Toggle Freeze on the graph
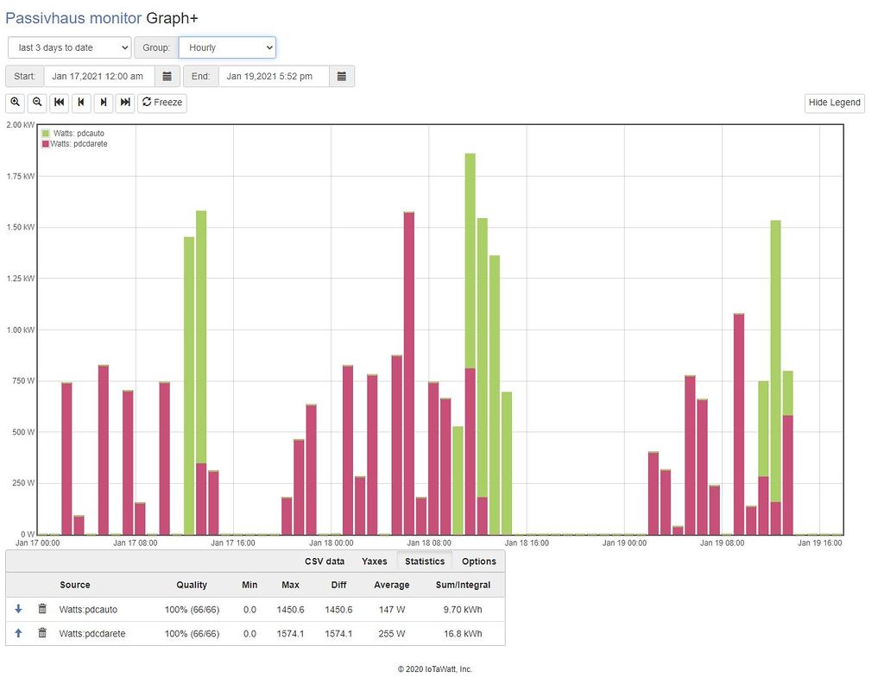884x690 pixels. pyautogui.click(x=162, y=103)
